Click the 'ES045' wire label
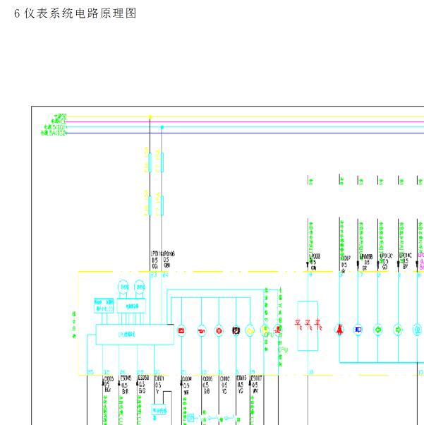Viewport: 424px width, 425px height. [126, 378]
